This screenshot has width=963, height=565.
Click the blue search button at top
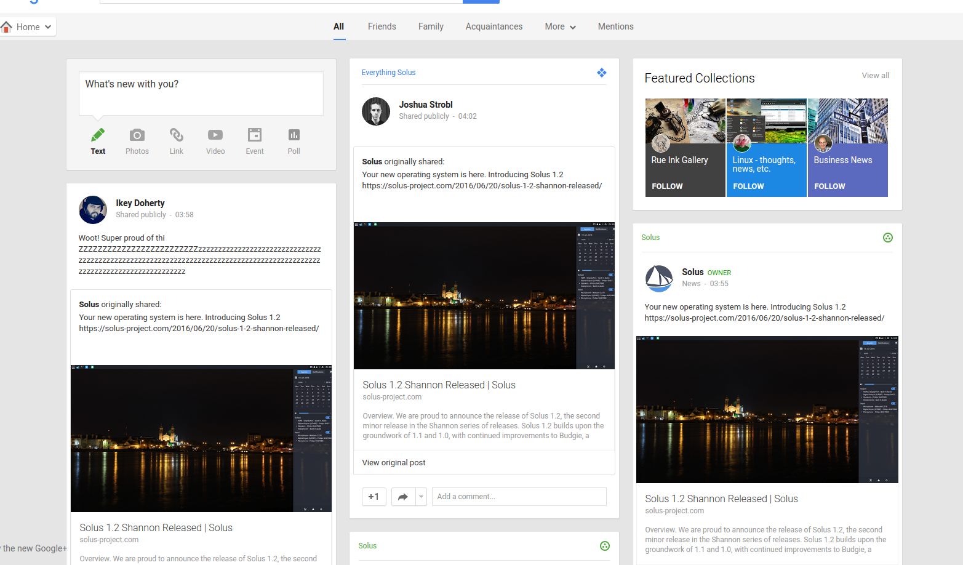(x=481, y=2)
